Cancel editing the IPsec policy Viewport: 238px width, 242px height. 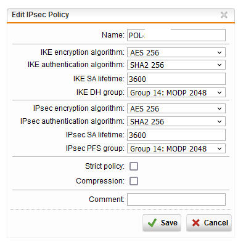click(209, 223)
